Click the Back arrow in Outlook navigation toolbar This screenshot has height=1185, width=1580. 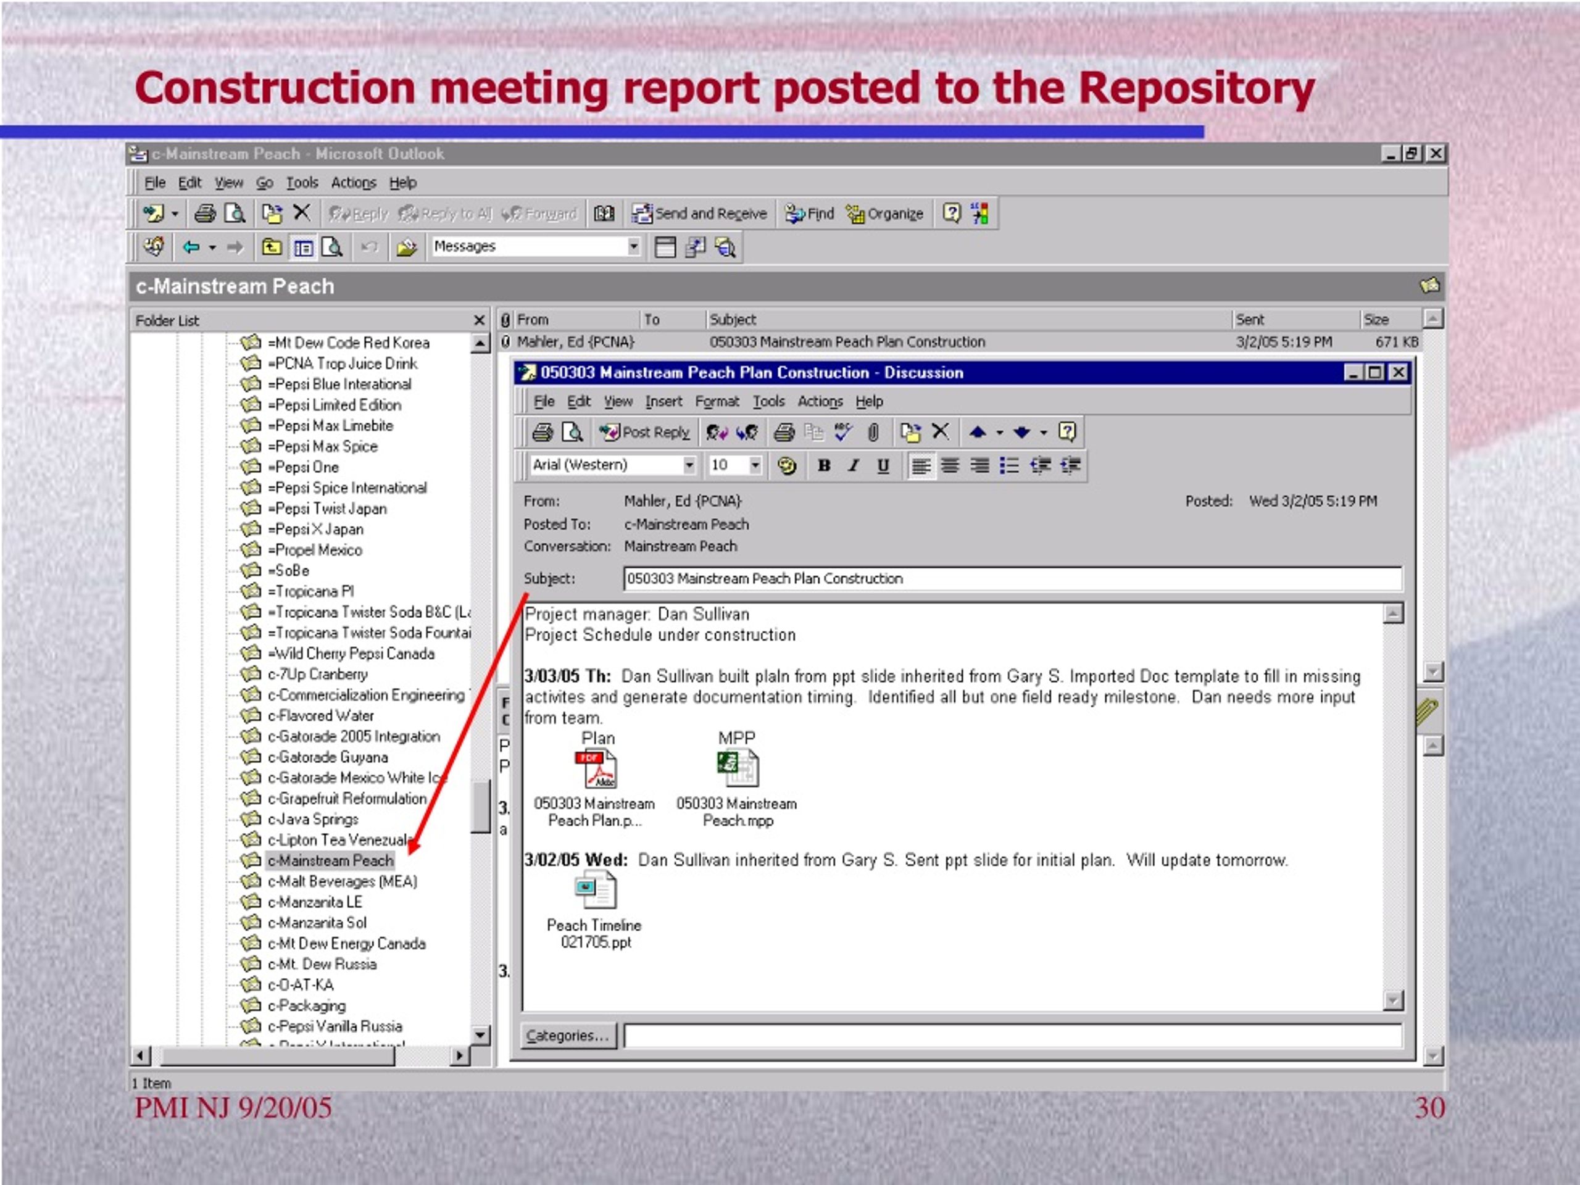(191, 247)
